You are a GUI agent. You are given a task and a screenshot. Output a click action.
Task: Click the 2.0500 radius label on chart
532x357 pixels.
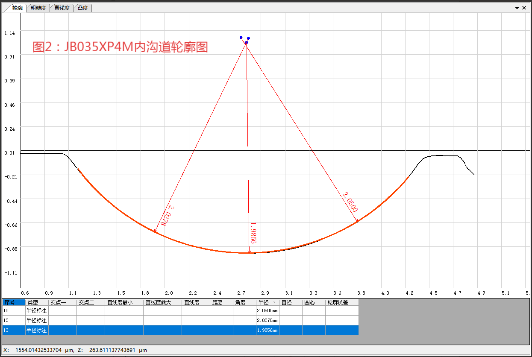[350, 202]
